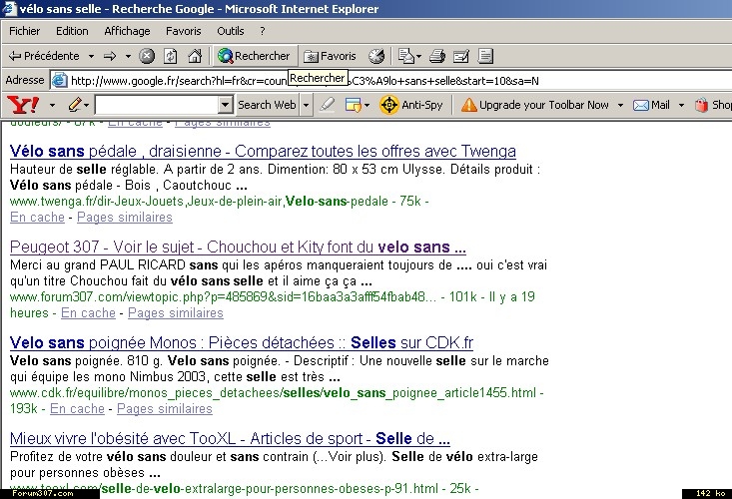Open the Favoris menu

point(184,31)
